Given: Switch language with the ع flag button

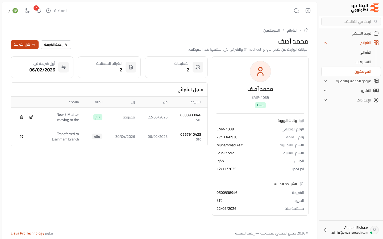Looking at the screenshot, I should click(13, 11).
